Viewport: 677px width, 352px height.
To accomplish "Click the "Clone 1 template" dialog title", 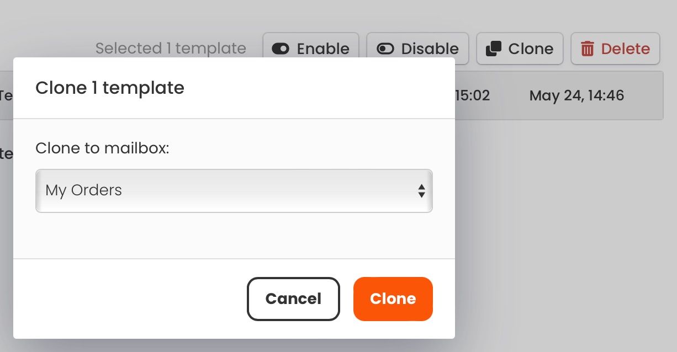I will [109, 88].
